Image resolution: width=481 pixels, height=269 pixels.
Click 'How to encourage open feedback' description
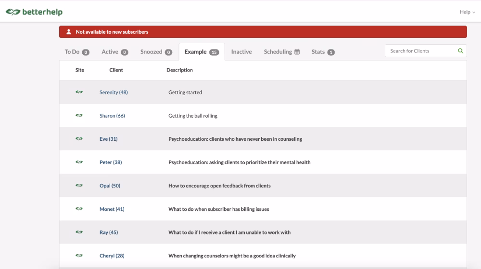[219, 186]
